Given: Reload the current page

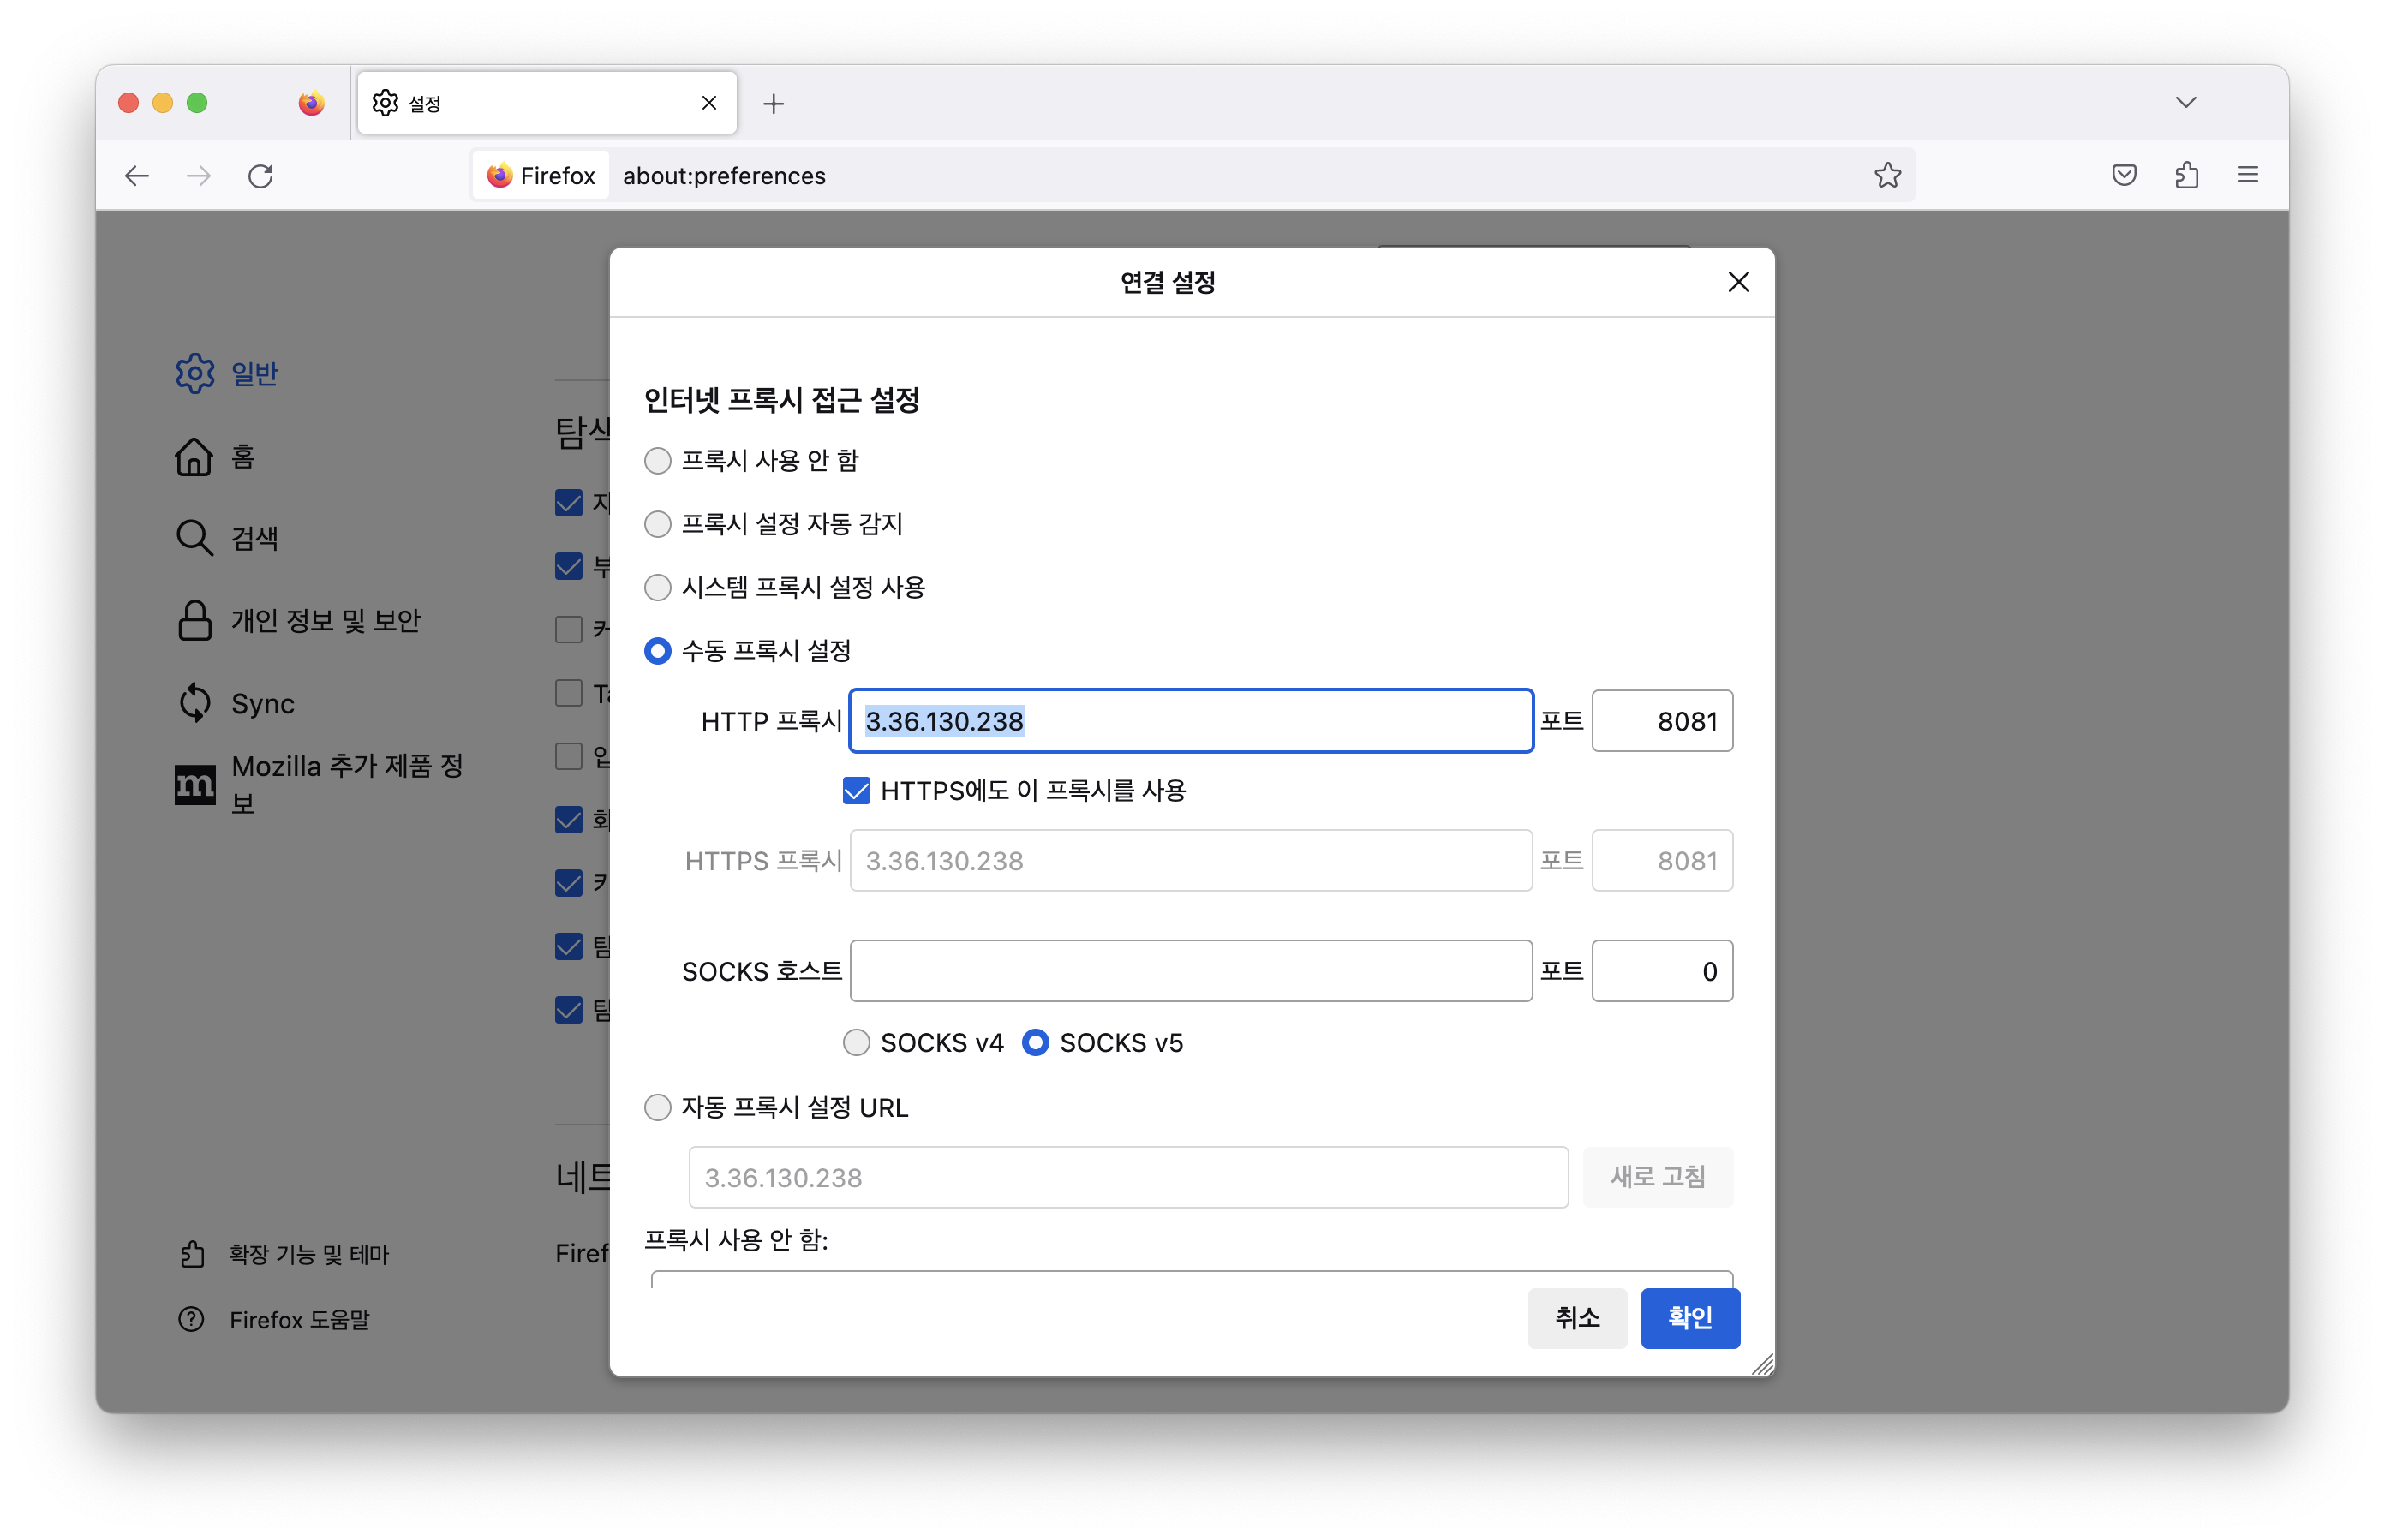Looking at the screenshot, I should [261, 176].
